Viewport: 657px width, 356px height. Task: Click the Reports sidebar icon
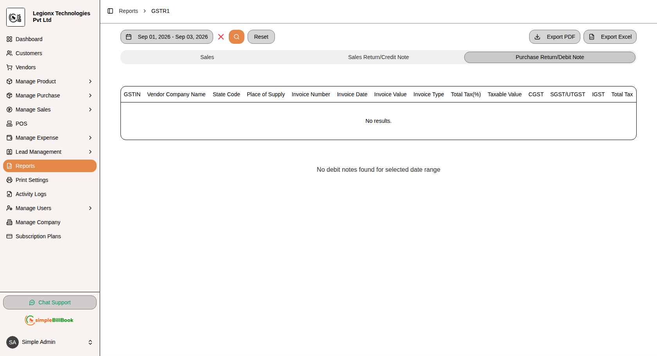tap(9, 166)
